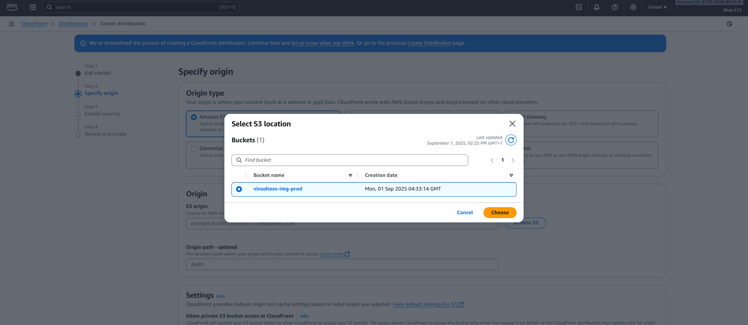Open the Help panel icon
748x325 pixels.
[x=615, y=7]
